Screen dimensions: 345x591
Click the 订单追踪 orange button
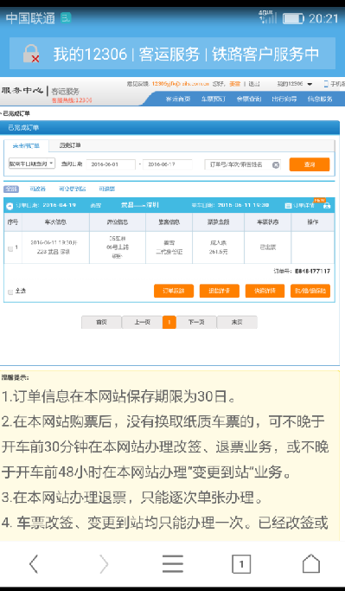point(174,291)
